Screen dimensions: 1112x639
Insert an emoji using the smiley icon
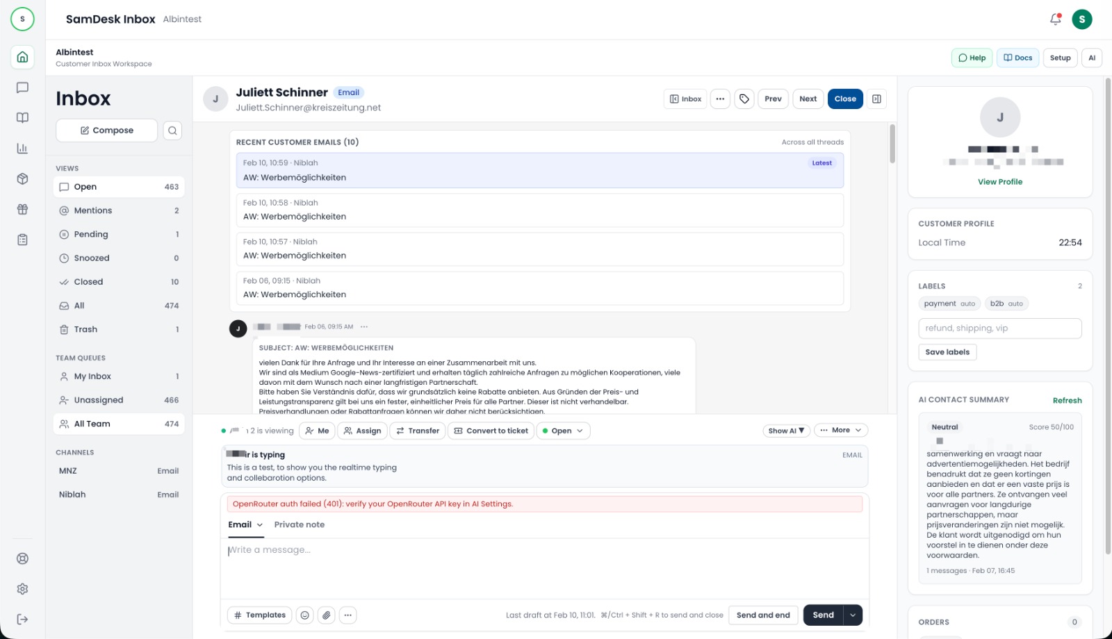coord(304,615)
